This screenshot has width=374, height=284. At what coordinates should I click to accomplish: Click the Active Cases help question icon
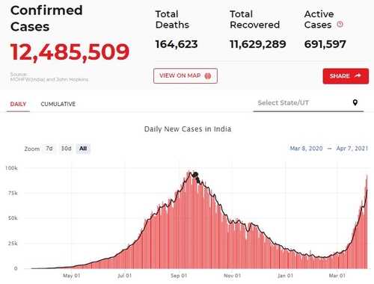coord(340,25)
